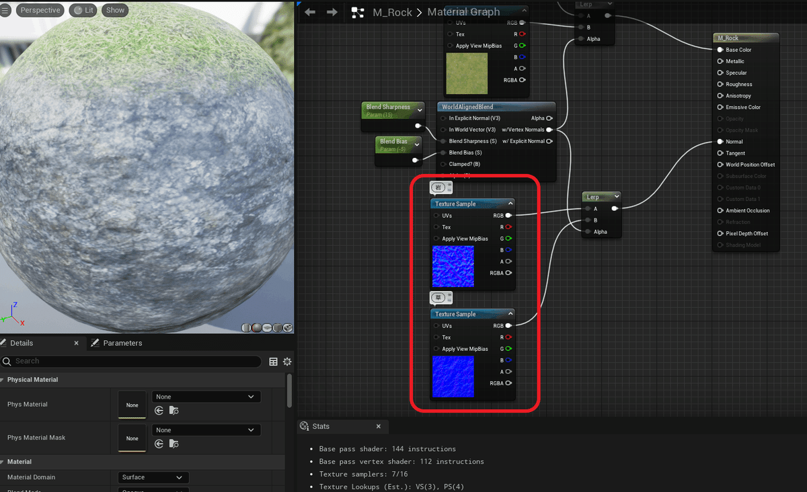This screenshot has width=807, height=492.
Task: Open Details settings gear icon
Action: 287,362
